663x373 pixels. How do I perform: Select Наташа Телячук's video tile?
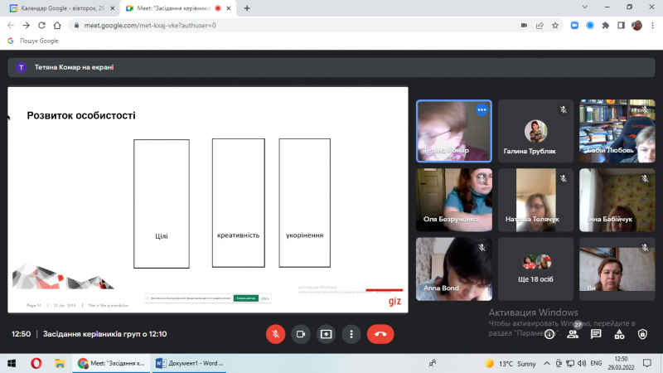point(535,200)
